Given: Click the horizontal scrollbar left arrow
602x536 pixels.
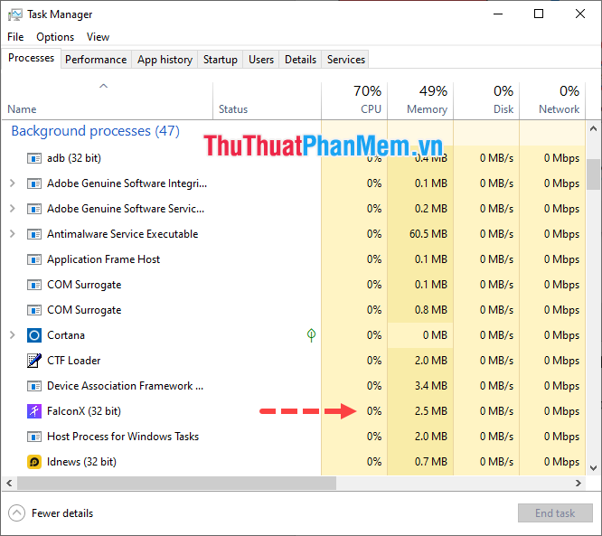Looking at the screenshot, I should [9, 483].
